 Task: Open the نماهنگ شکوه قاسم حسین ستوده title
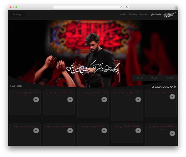[161, 92]
